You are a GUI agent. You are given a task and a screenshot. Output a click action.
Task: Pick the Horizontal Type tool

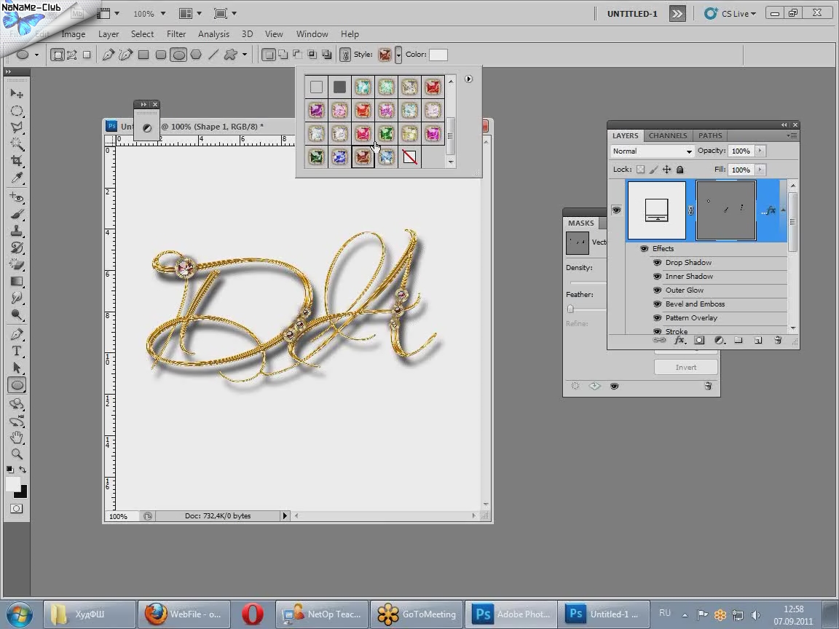click(x=17, y=351)
